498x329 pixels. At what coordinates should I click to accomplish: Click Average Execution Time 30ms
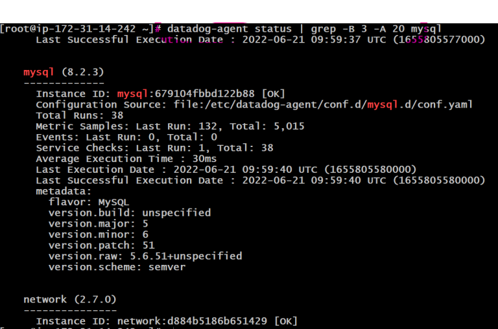point(126,159)
